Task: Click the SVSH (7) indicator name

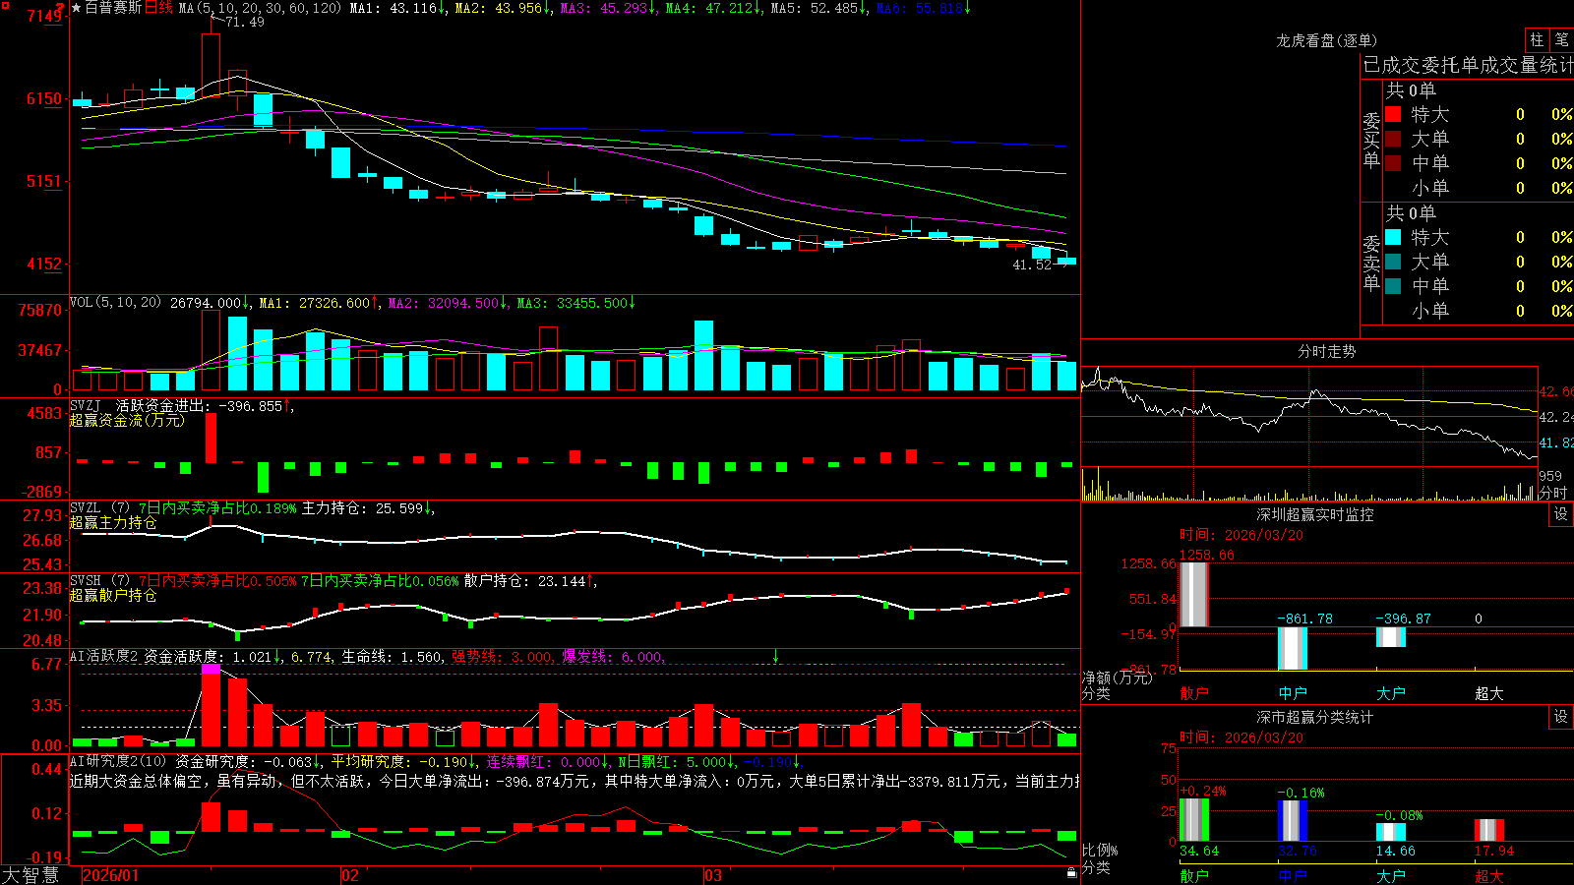Action: [x=99, y=581]
